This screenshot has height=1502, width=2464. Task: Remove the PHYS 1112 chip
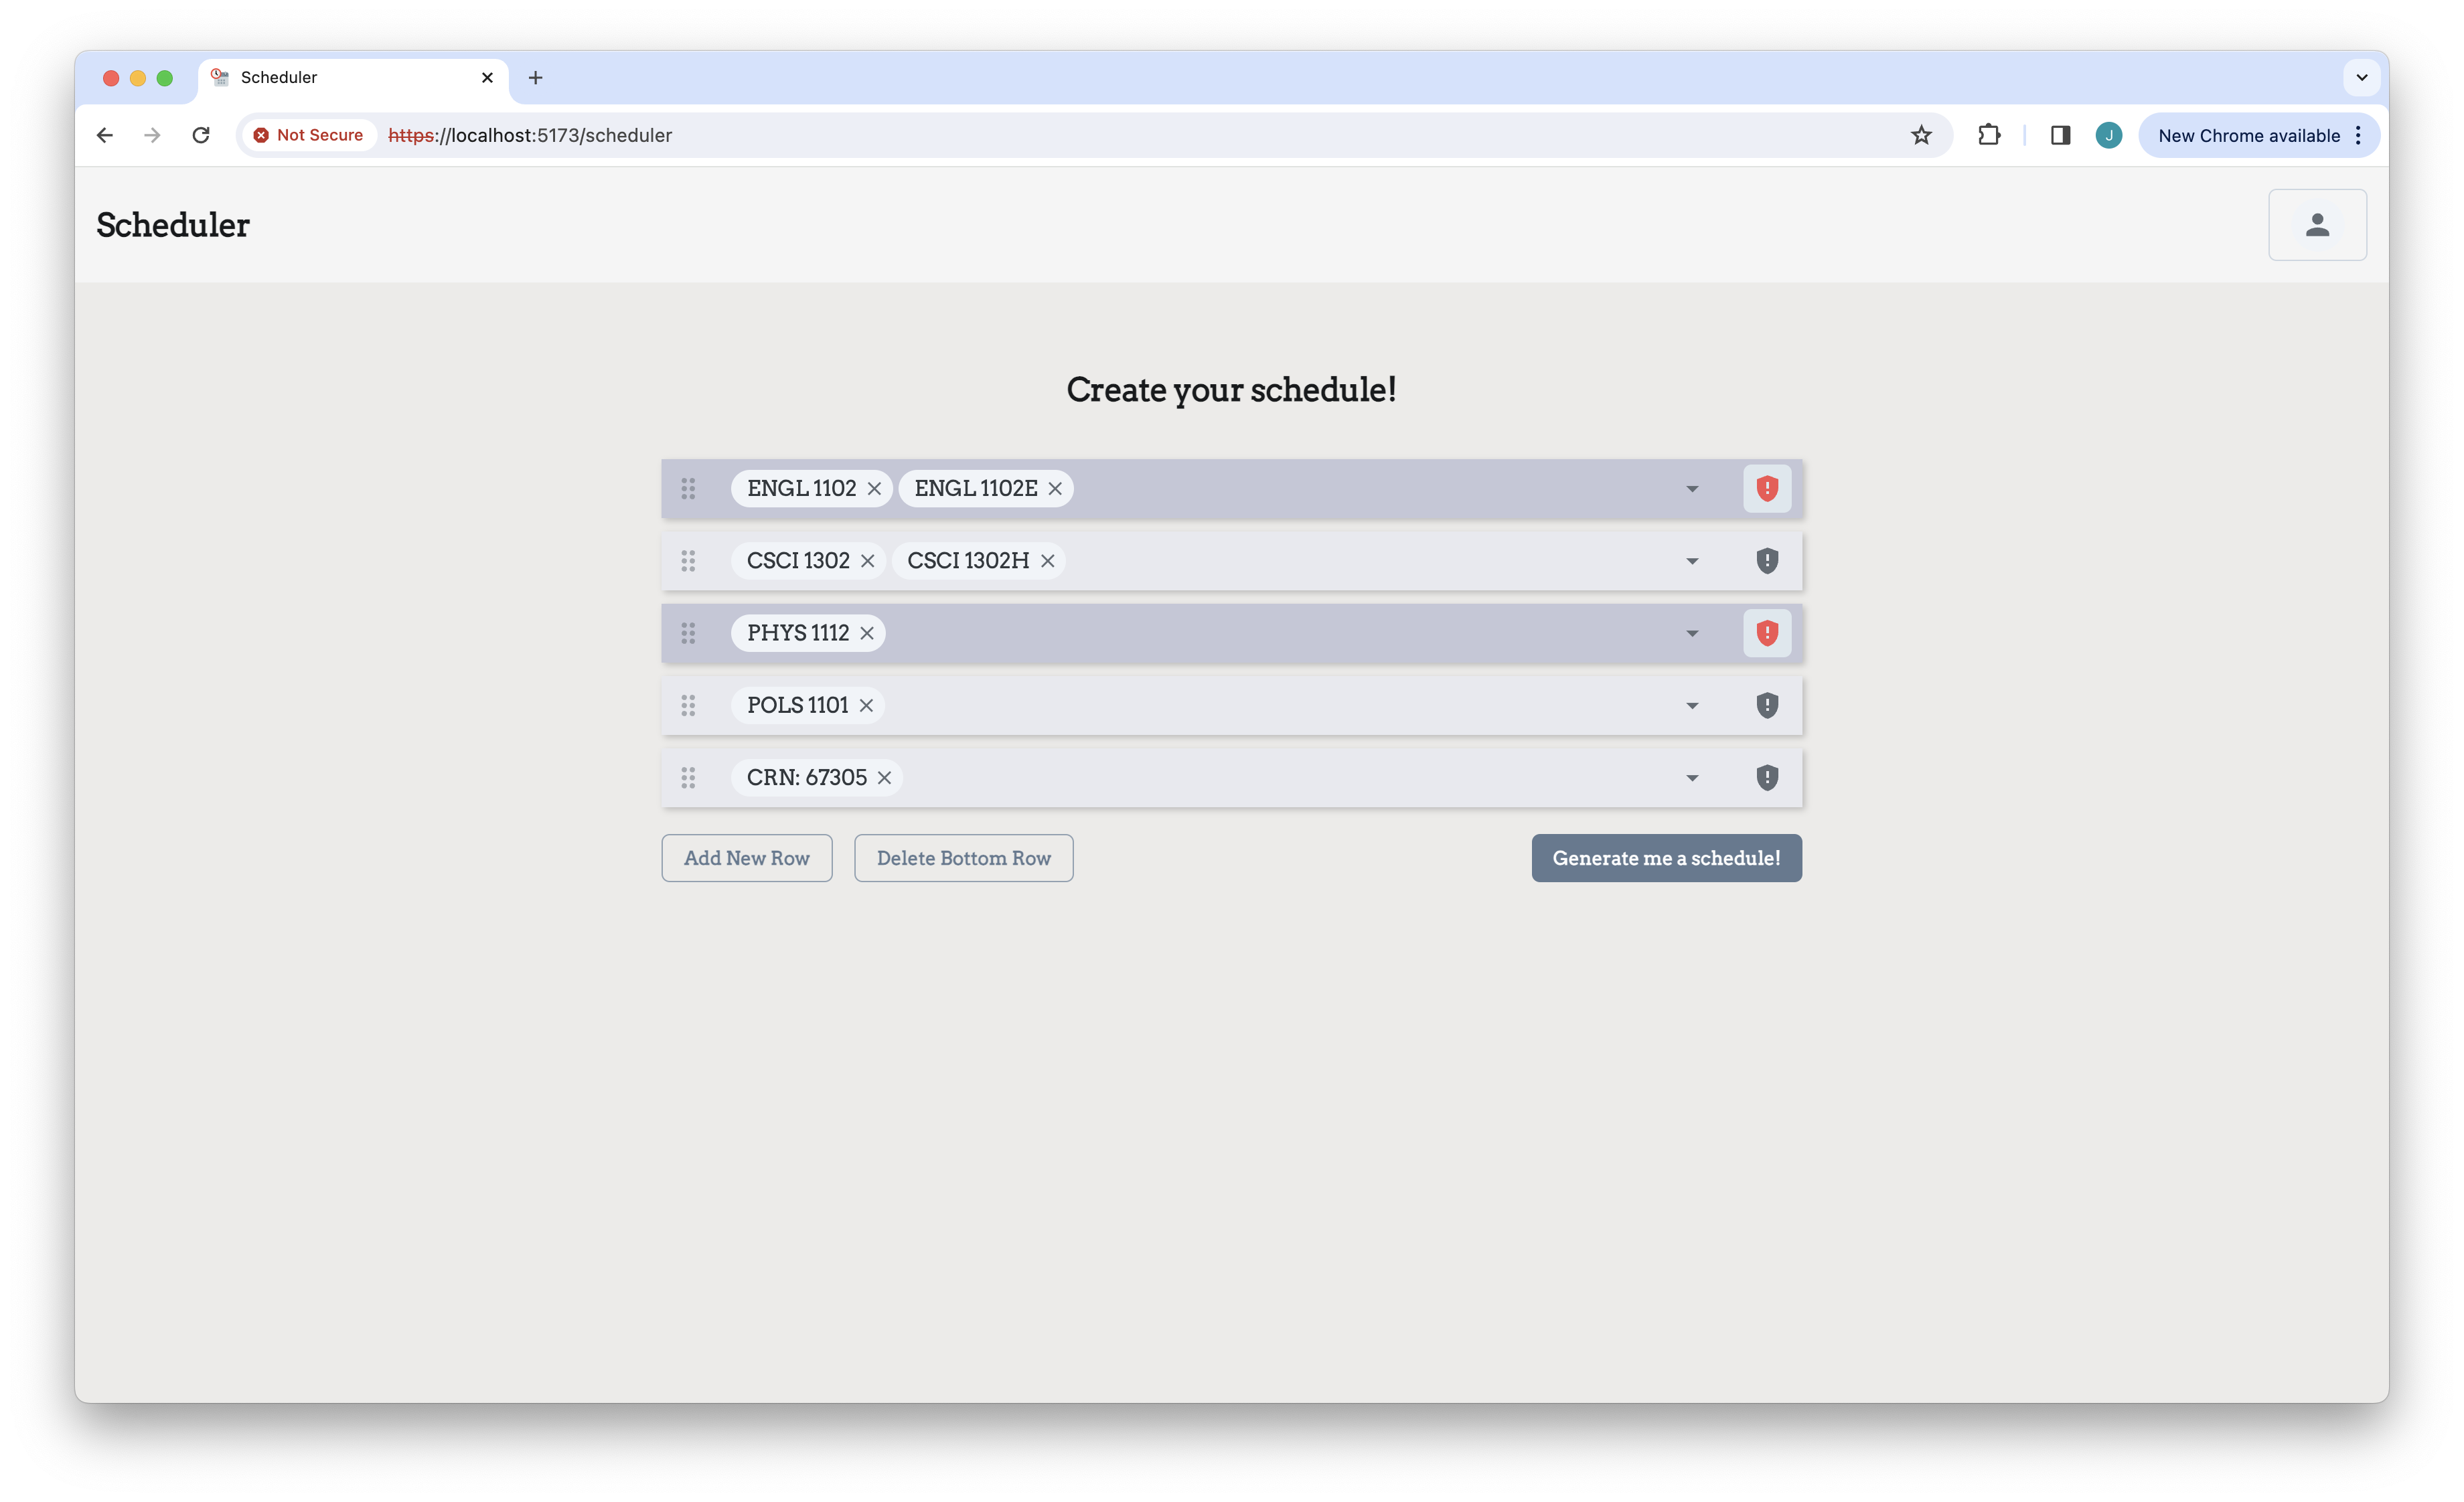[x=867, y=633]
